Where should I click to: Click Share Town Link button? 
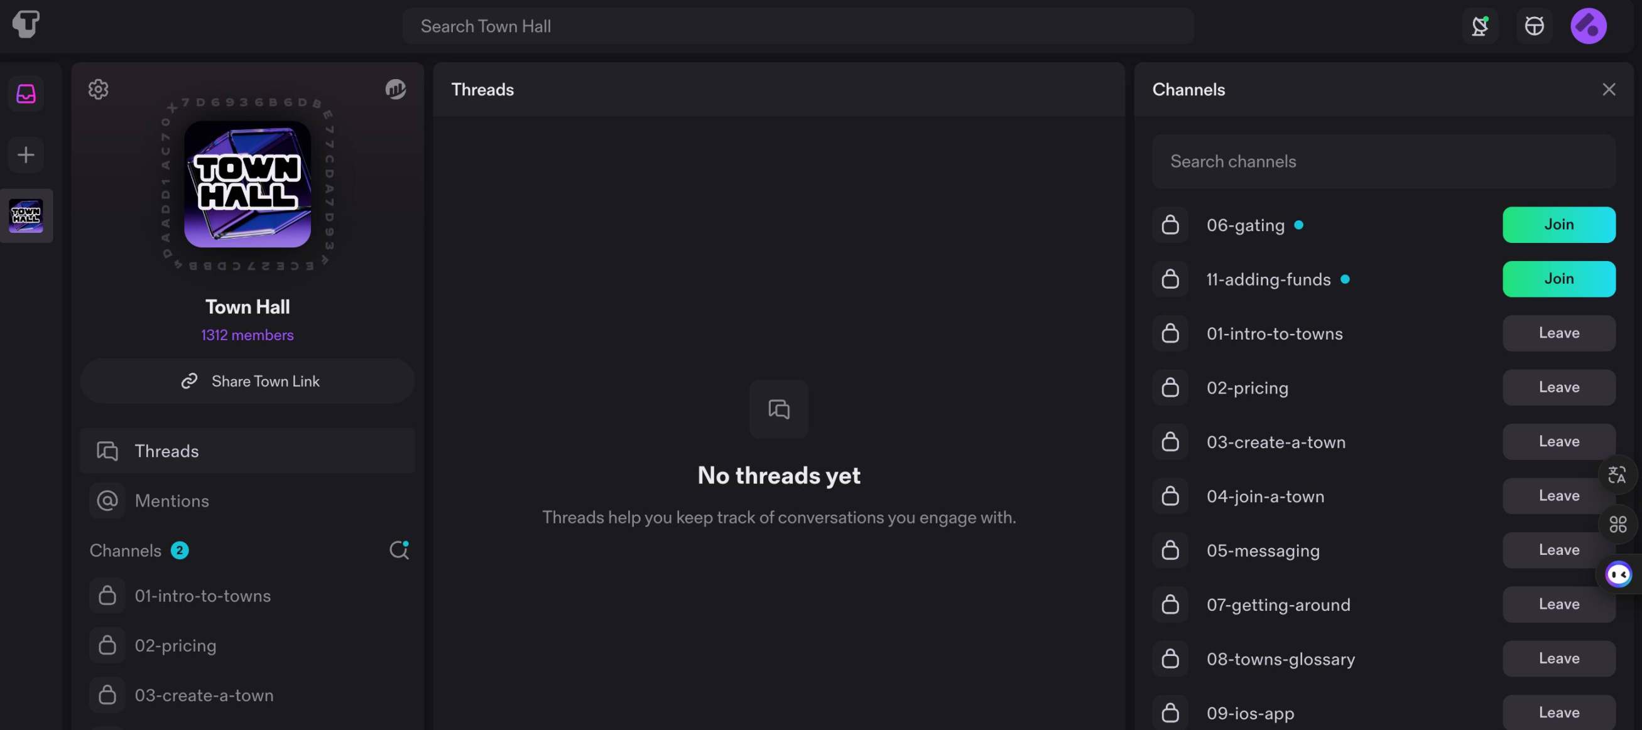(248, 380)
